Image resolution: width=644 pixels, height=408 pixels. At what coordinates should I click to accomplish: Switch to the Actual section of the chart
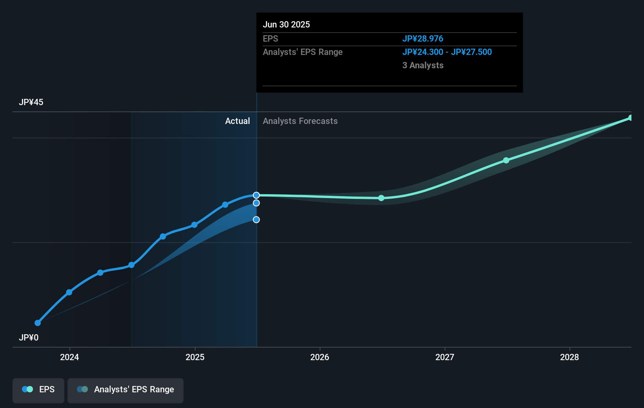pyautogui.click(x=238, y=121)
